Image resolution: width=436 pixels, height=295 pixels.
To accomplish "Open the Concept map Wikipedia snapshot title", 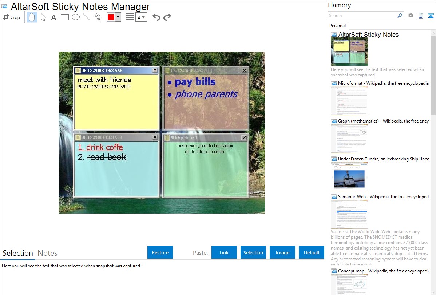I will [x=383, y=271].
